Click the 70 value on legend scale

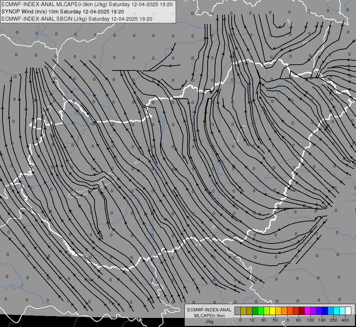(x=287, y=320)
